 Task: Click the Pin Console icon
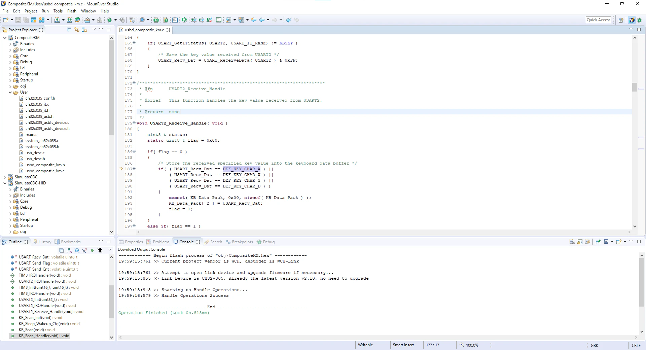598,242
